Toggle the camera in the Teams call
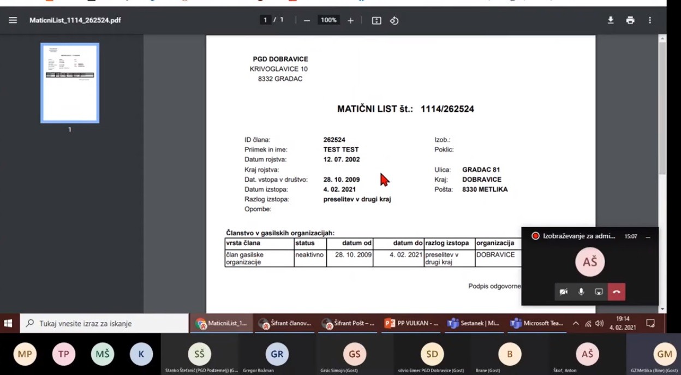This screenshot has height=375, width=681. (564, 292)
